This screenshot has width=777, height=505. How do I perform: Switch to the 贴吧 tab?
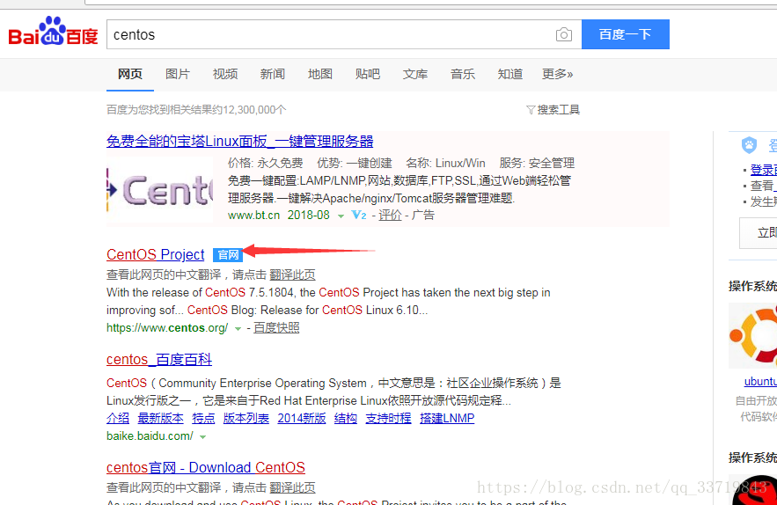pos(368,74)
